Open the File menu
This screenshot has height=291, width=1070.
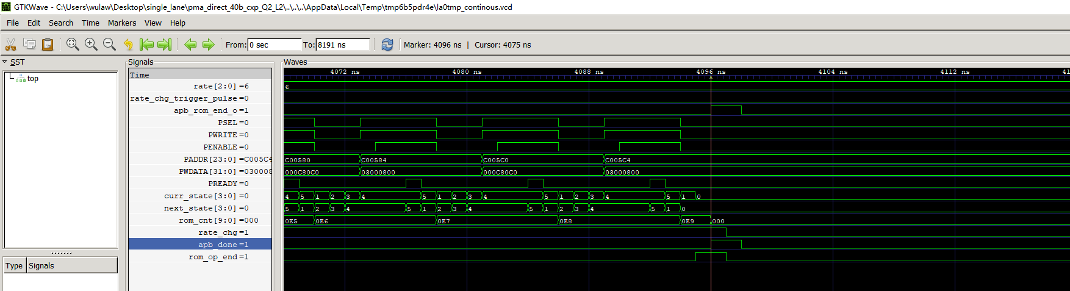click(x=13, y=23)
